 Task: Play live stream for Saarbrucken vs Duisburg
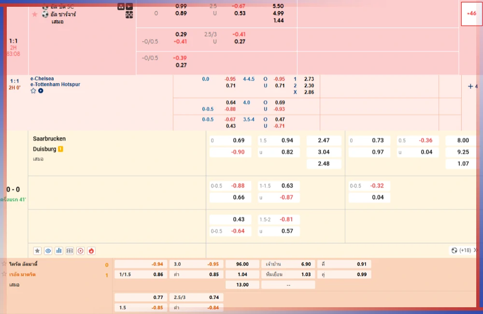point(80,251)
